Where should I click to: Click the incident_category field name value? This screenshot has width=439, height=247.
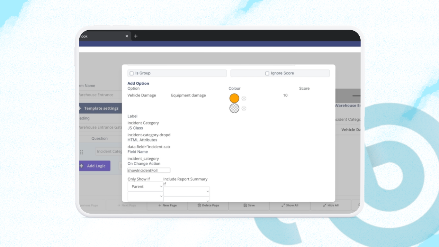(x=143, y=159)
